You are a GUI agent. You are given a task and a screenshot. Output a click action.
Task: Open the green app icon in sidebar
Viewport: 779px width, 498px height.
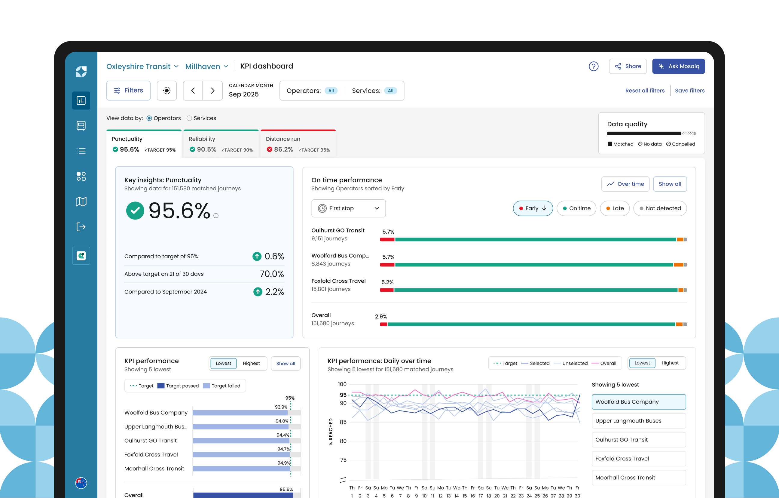pyautogui.click(x=81, y=256)
